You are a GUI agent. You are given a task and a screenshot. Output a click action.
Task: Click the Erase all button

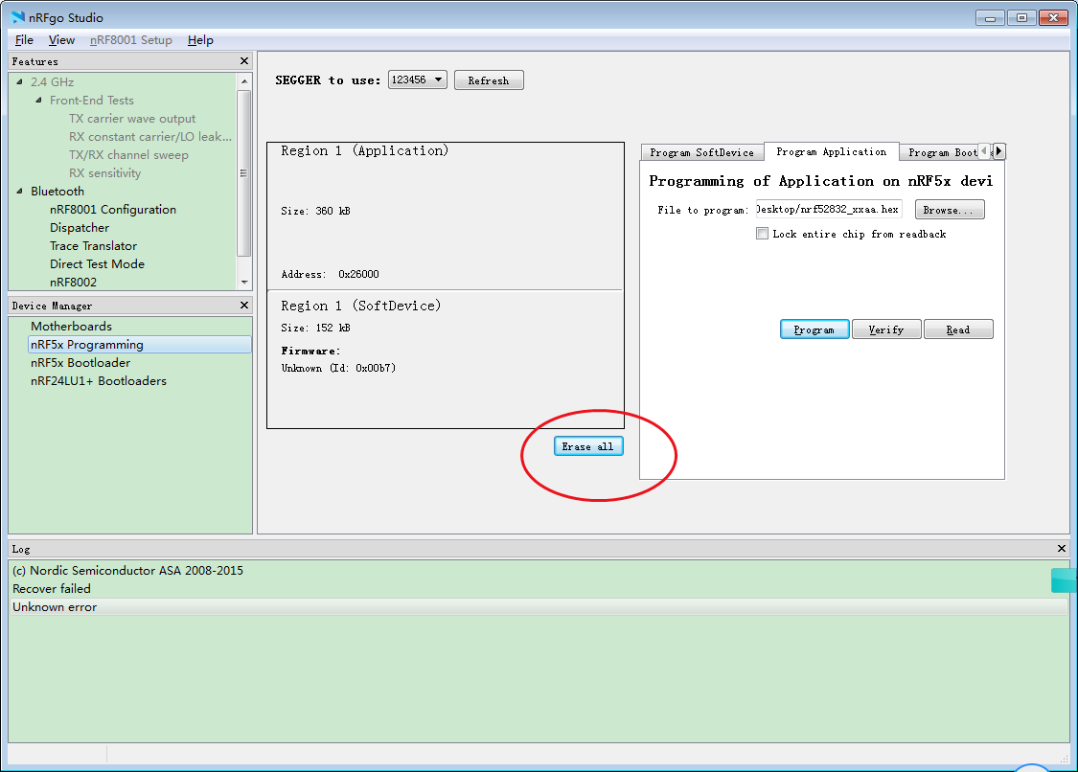[588, 446]
